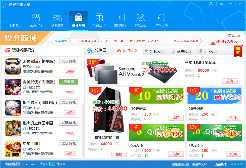
Task: Redeem the 三星 15.6寸笔记本 with 兑换
Action: 230,81
